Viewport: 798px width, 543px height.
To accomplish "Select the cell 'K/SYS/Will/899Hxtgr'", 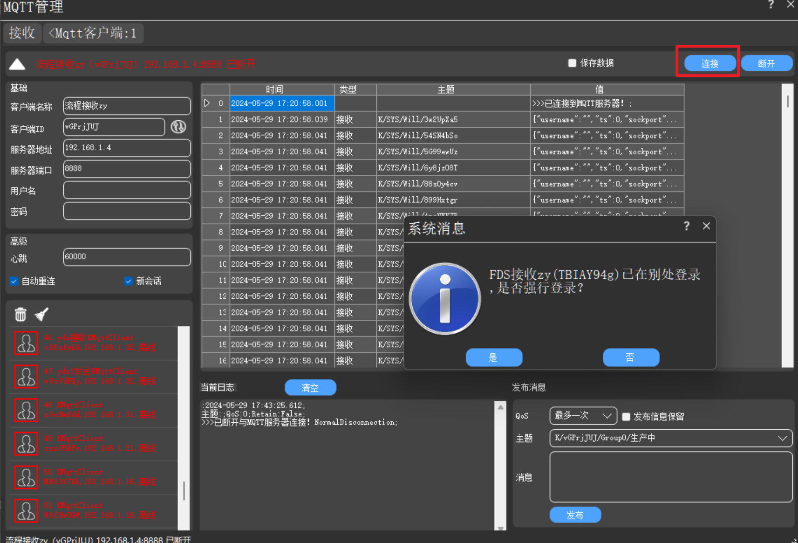I will click(x=453, y=200).
